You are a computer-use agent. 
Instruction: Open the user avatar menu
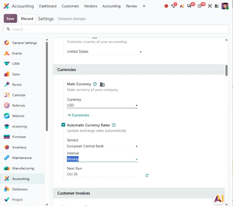click(225, 6)
